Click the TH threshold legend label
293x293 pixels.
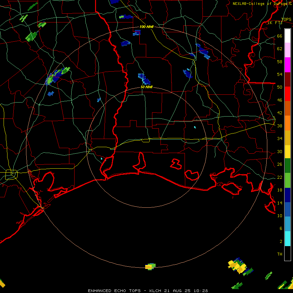point(280,254)
